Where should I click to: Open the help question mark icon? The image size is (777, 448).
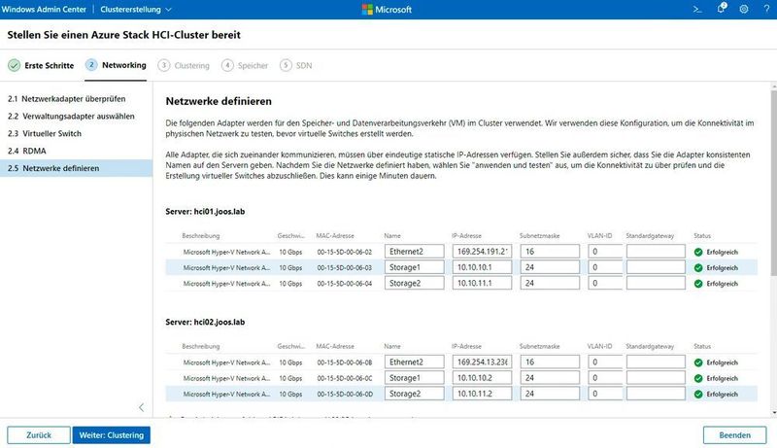click(766, 9)
